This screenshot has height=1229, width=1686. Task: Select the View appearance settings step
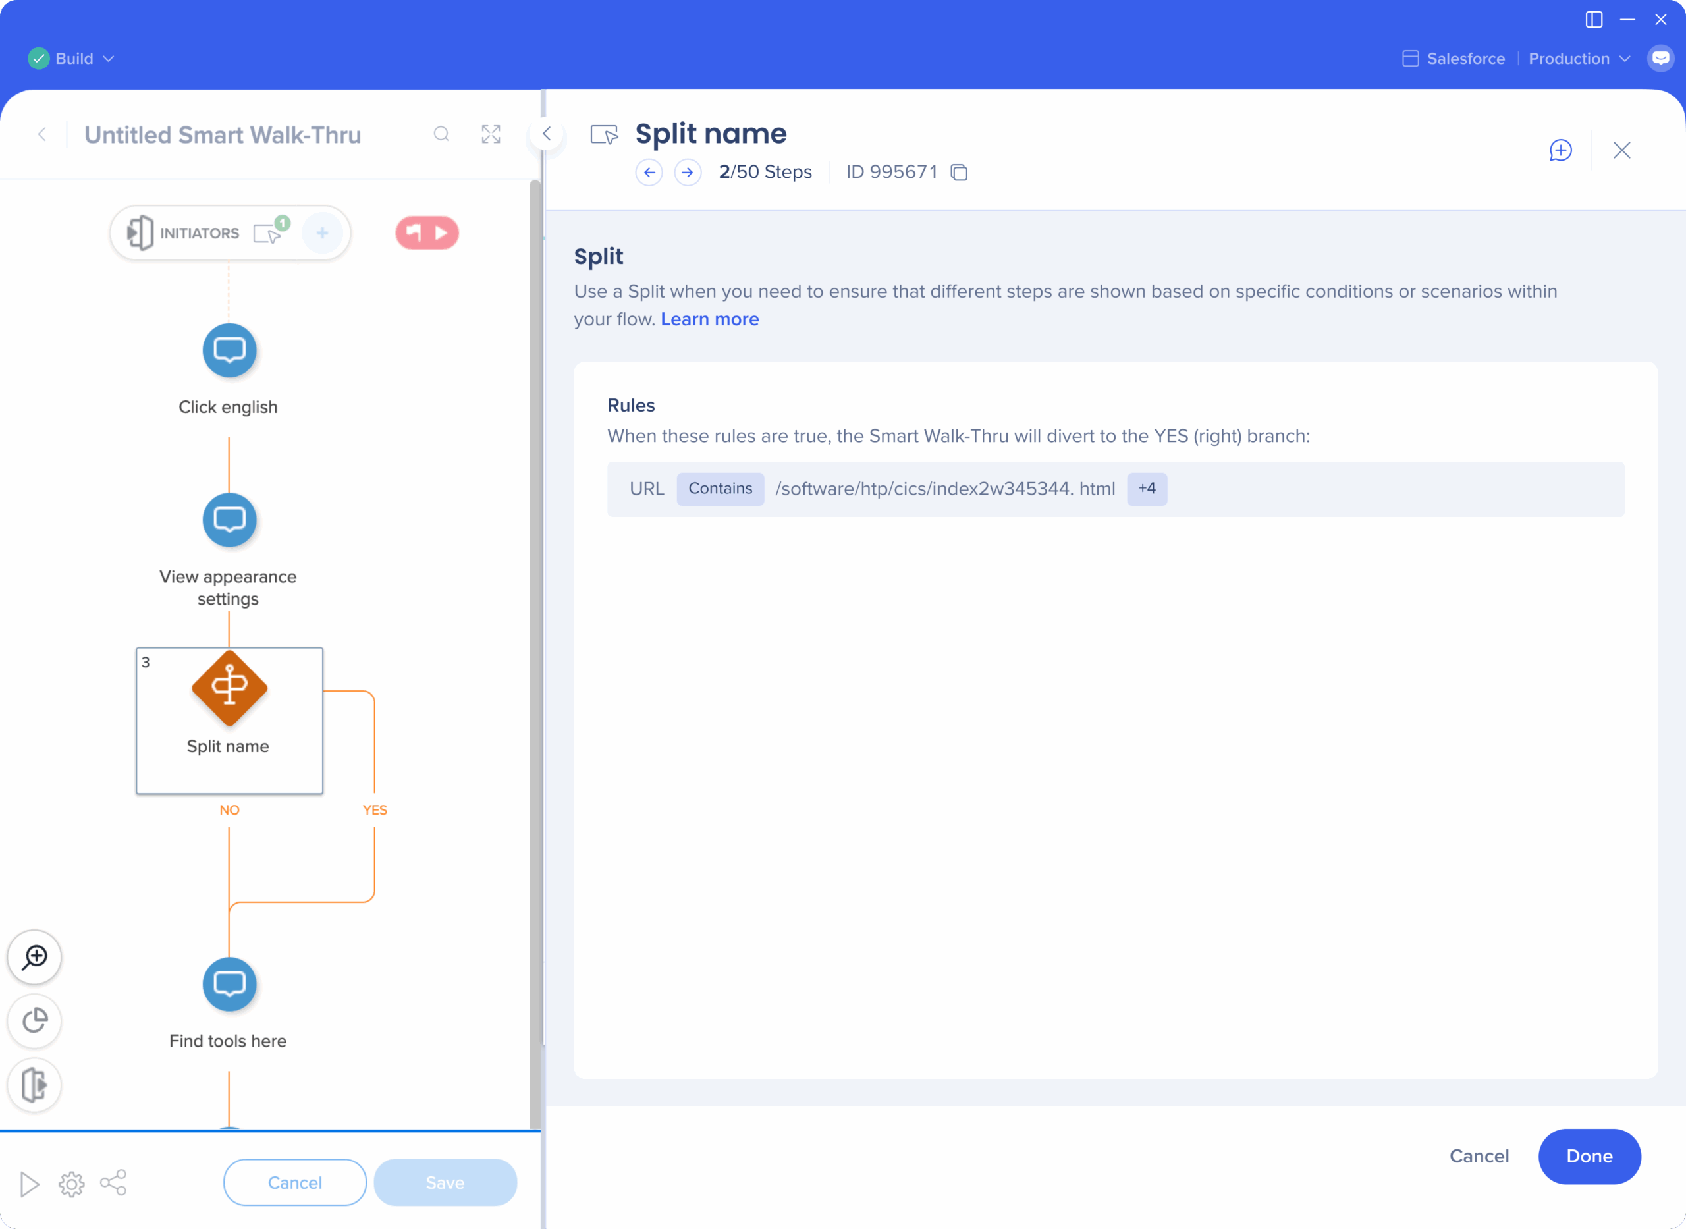pos(229,520)
